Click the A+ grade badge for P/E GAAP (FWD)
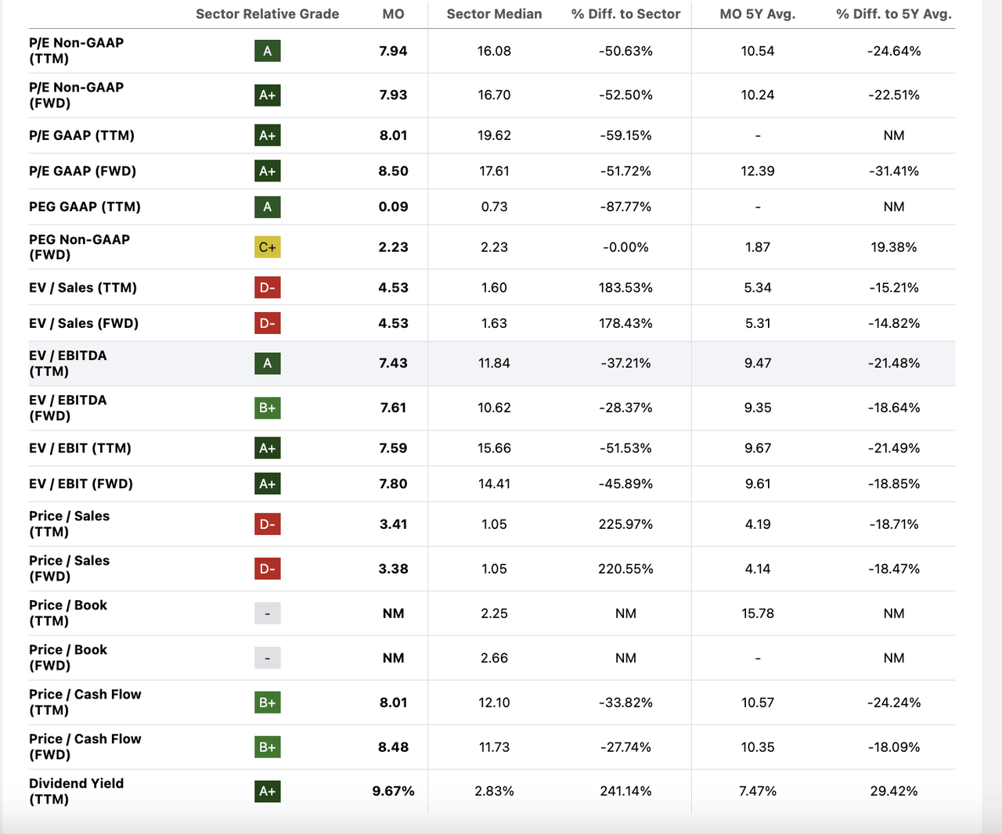The height and width of the screenshot is (834, 1002). pyautogui.click(x=267, y=171)
